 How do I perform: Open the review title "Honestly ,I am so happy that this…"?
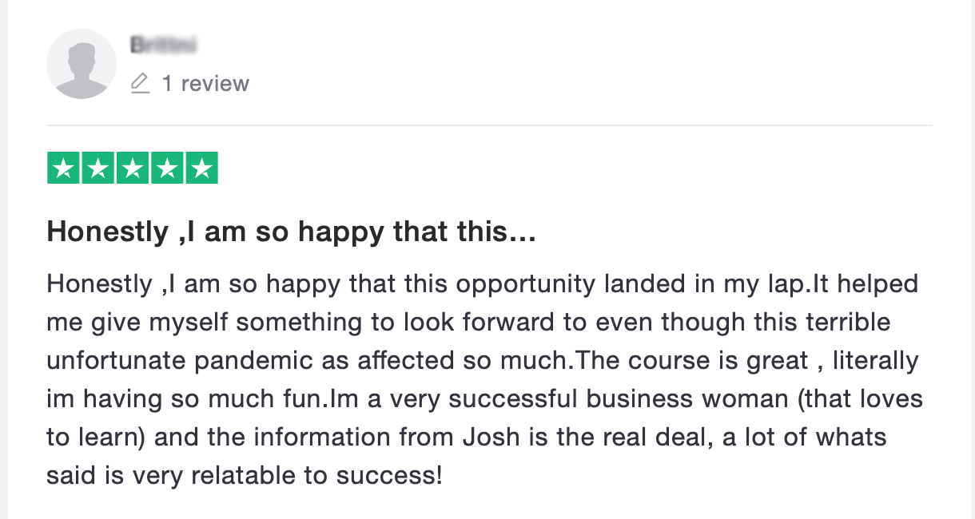tap(291, 232)
